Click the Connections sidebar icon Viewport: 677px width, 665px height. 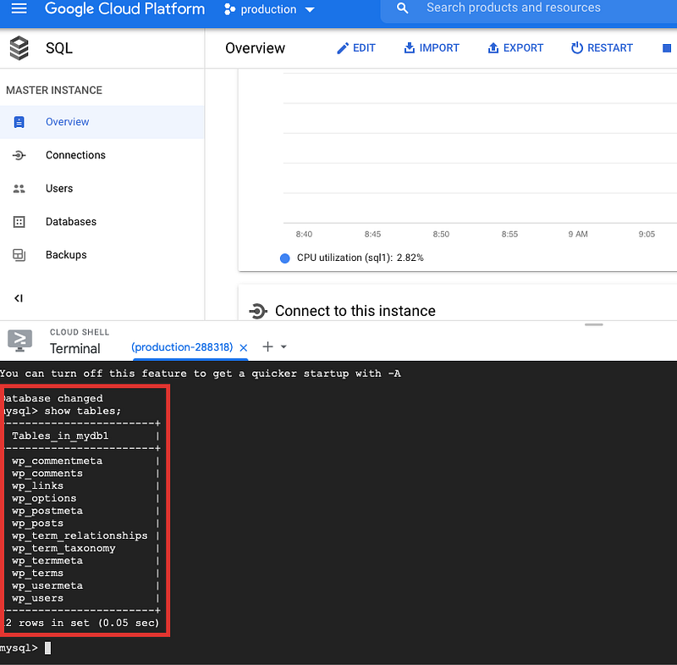tap(19, 155)
